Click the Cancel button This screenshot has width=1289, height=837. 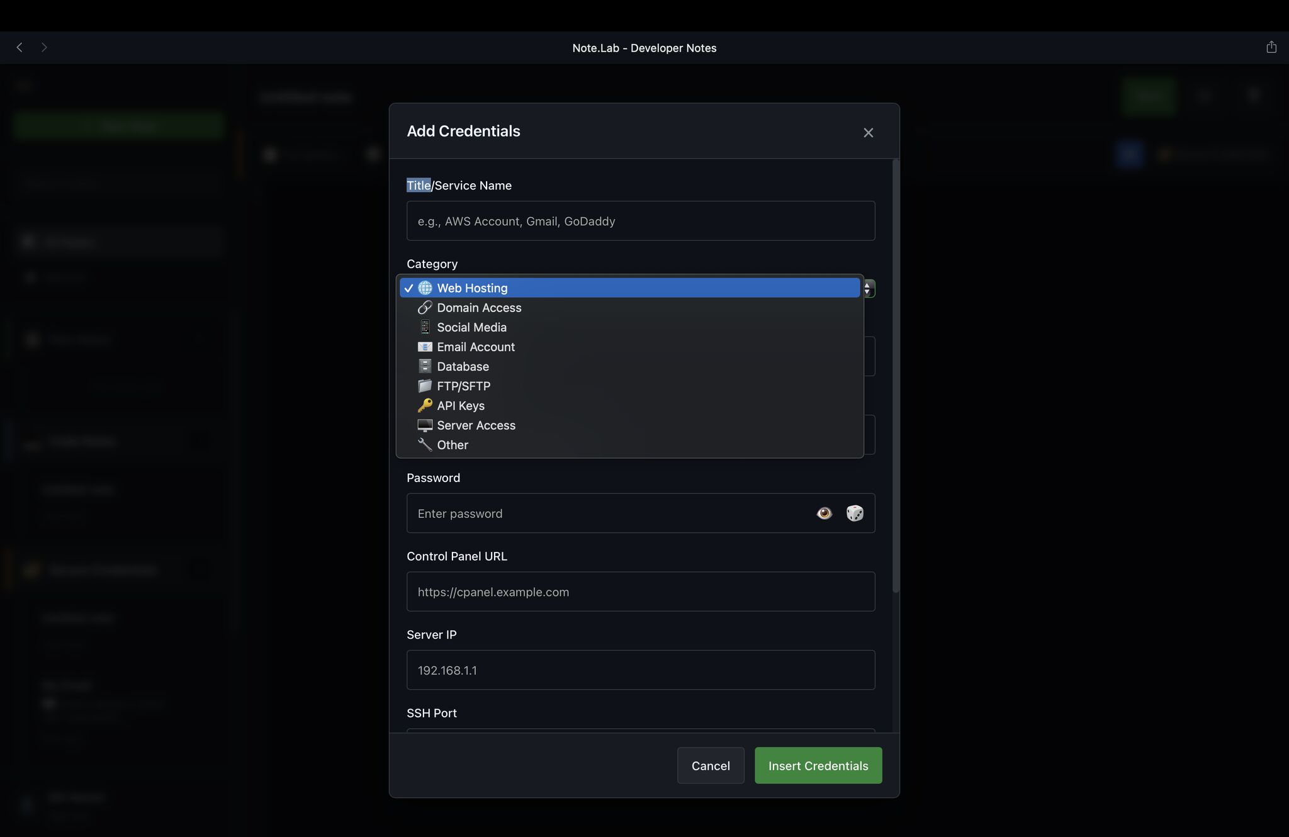pos(710,765)
